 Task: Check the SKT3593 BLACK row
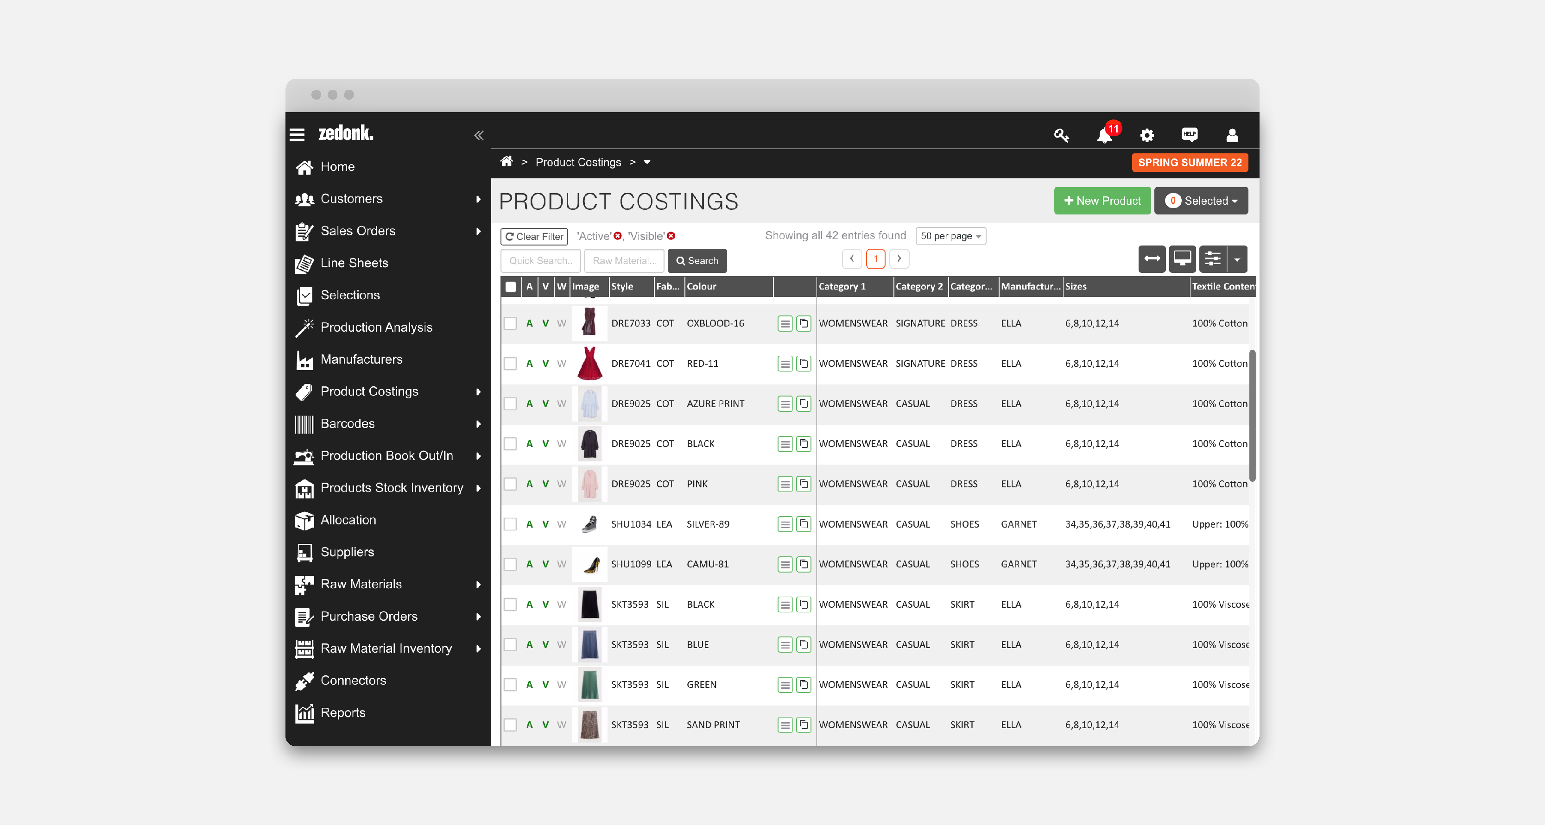(510, 605)
